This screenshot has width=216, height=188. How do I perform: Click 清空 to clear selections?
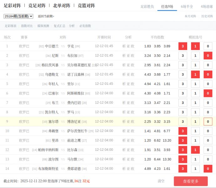coord(161,181)
